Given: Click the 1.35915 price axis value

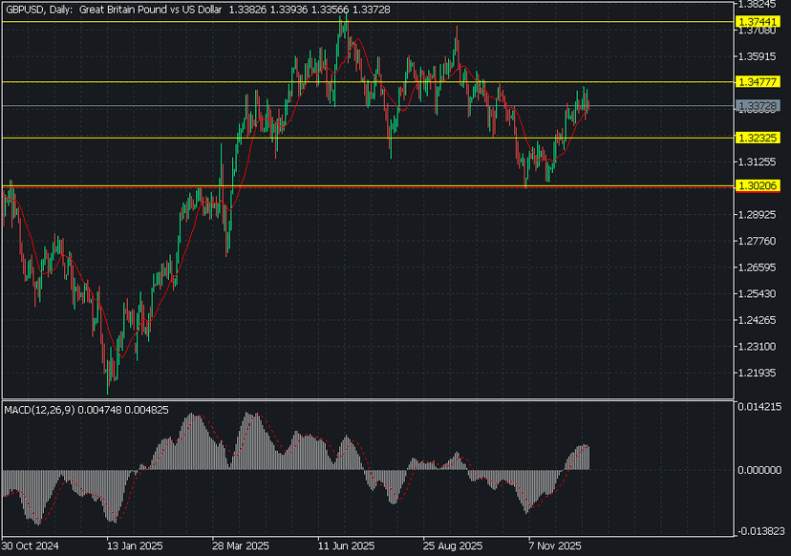Looking at the screenshot, I should [759, 56].
